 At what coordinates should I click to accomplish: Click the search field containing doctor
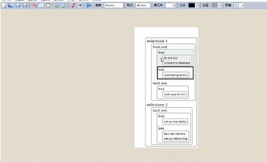click(114, 5)
